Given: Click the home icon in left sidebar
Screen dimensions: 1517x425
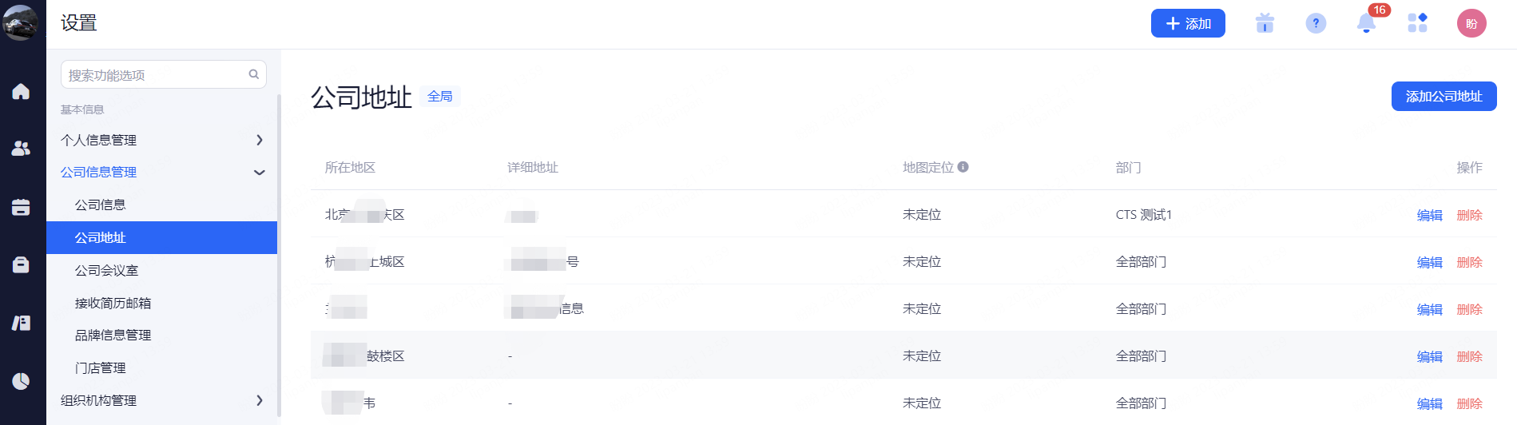Looking at the screenshot, I should pos(21,92).
